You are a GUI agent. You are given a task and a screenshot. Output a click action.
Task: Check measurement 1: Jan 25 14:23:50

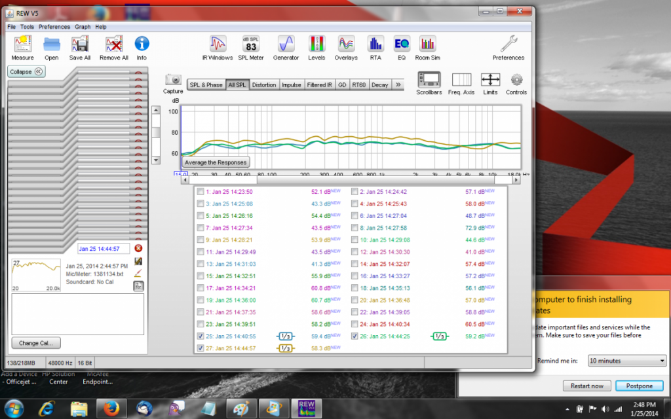tap(201, 192)
